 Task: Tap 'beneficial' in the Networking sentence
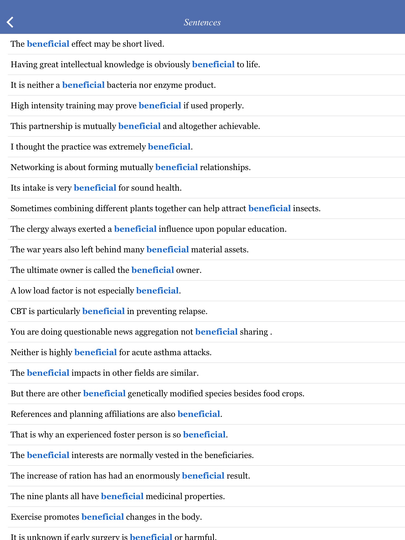[176, 167]
